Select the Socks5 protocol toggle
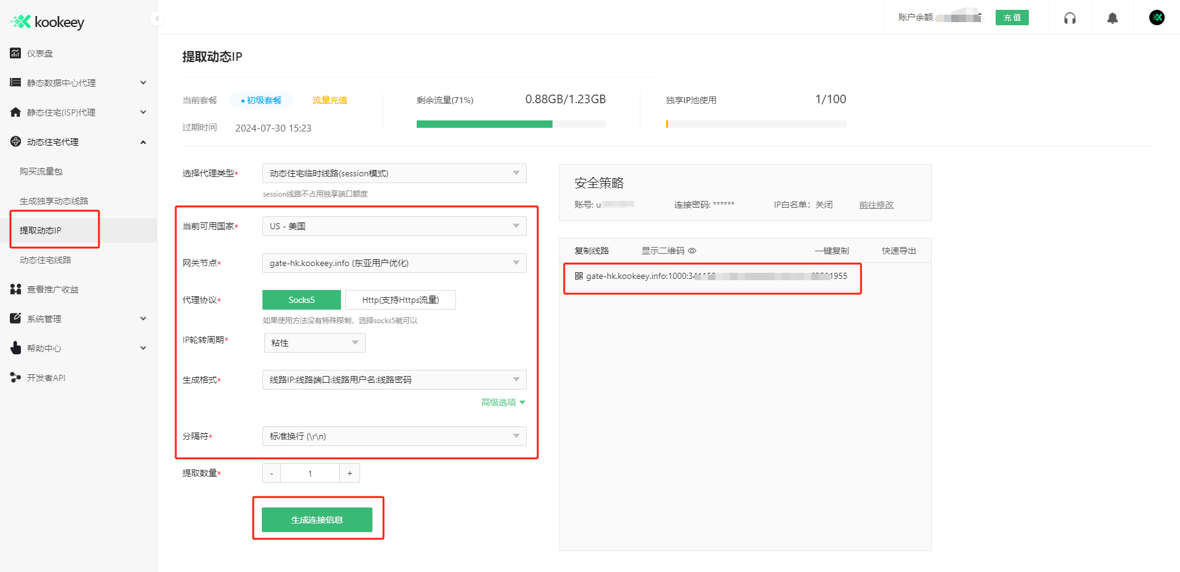This screenshot has width=1180, height=572. 301,299
